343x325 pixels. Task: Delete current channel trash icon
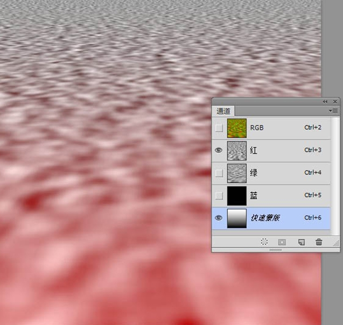319,242
